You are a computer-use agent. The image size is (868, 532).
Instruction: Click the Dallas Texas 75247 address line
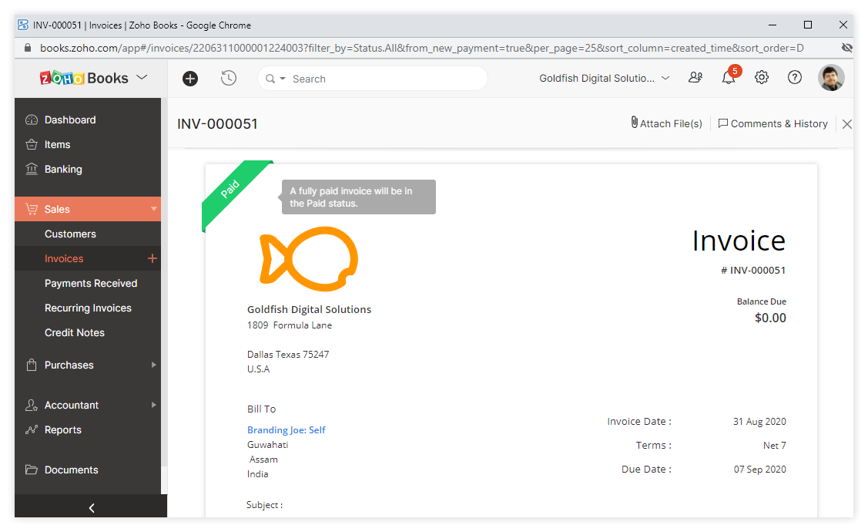(x=288, y=355)
